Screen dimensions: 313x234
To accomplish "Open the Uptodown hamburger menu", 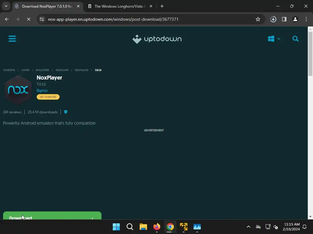I will pyautogui.click(x=12, y=39).
